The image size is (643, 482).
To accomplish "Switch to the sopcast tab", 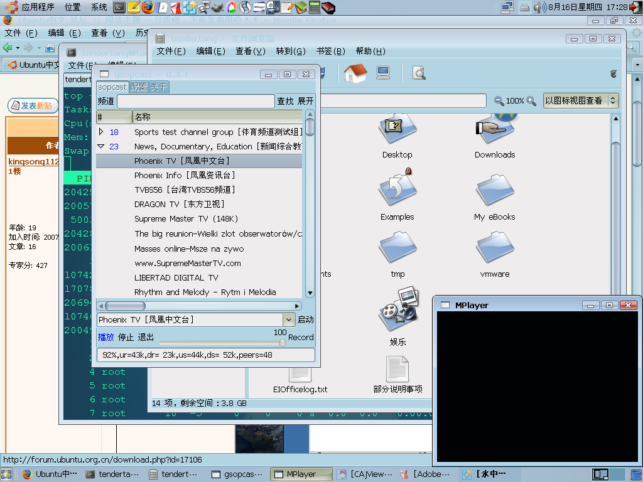I will pyautogui.click(x=112, y=87).
